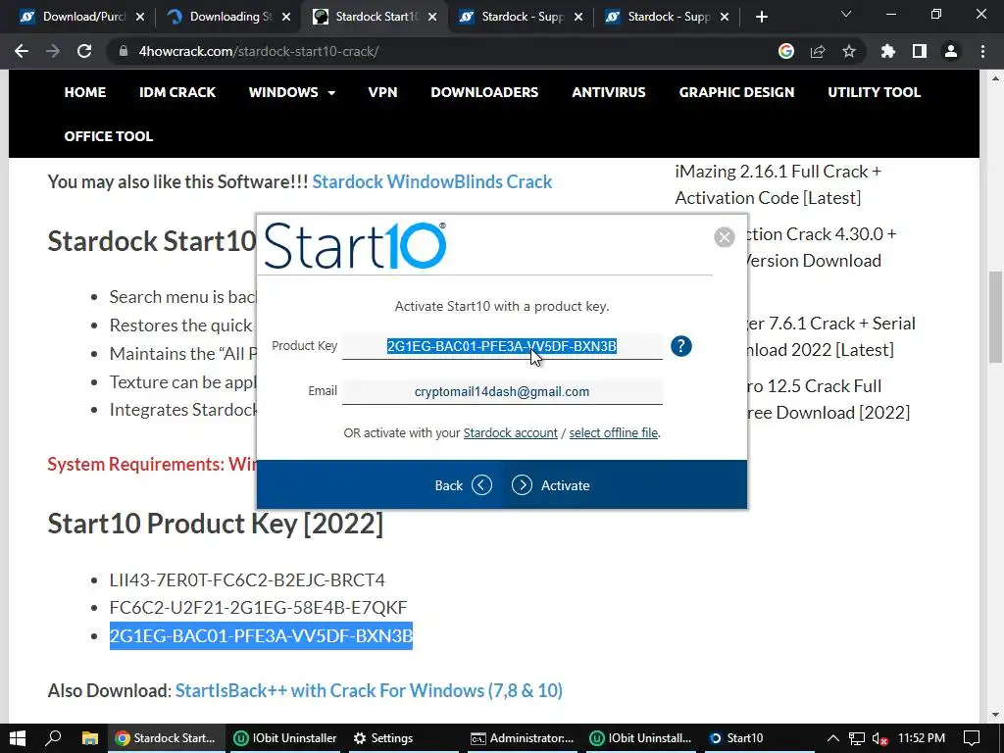Go forward in the browser
Image resolution: width=1004 pixels, height=753 pixels.
(53, 51)
